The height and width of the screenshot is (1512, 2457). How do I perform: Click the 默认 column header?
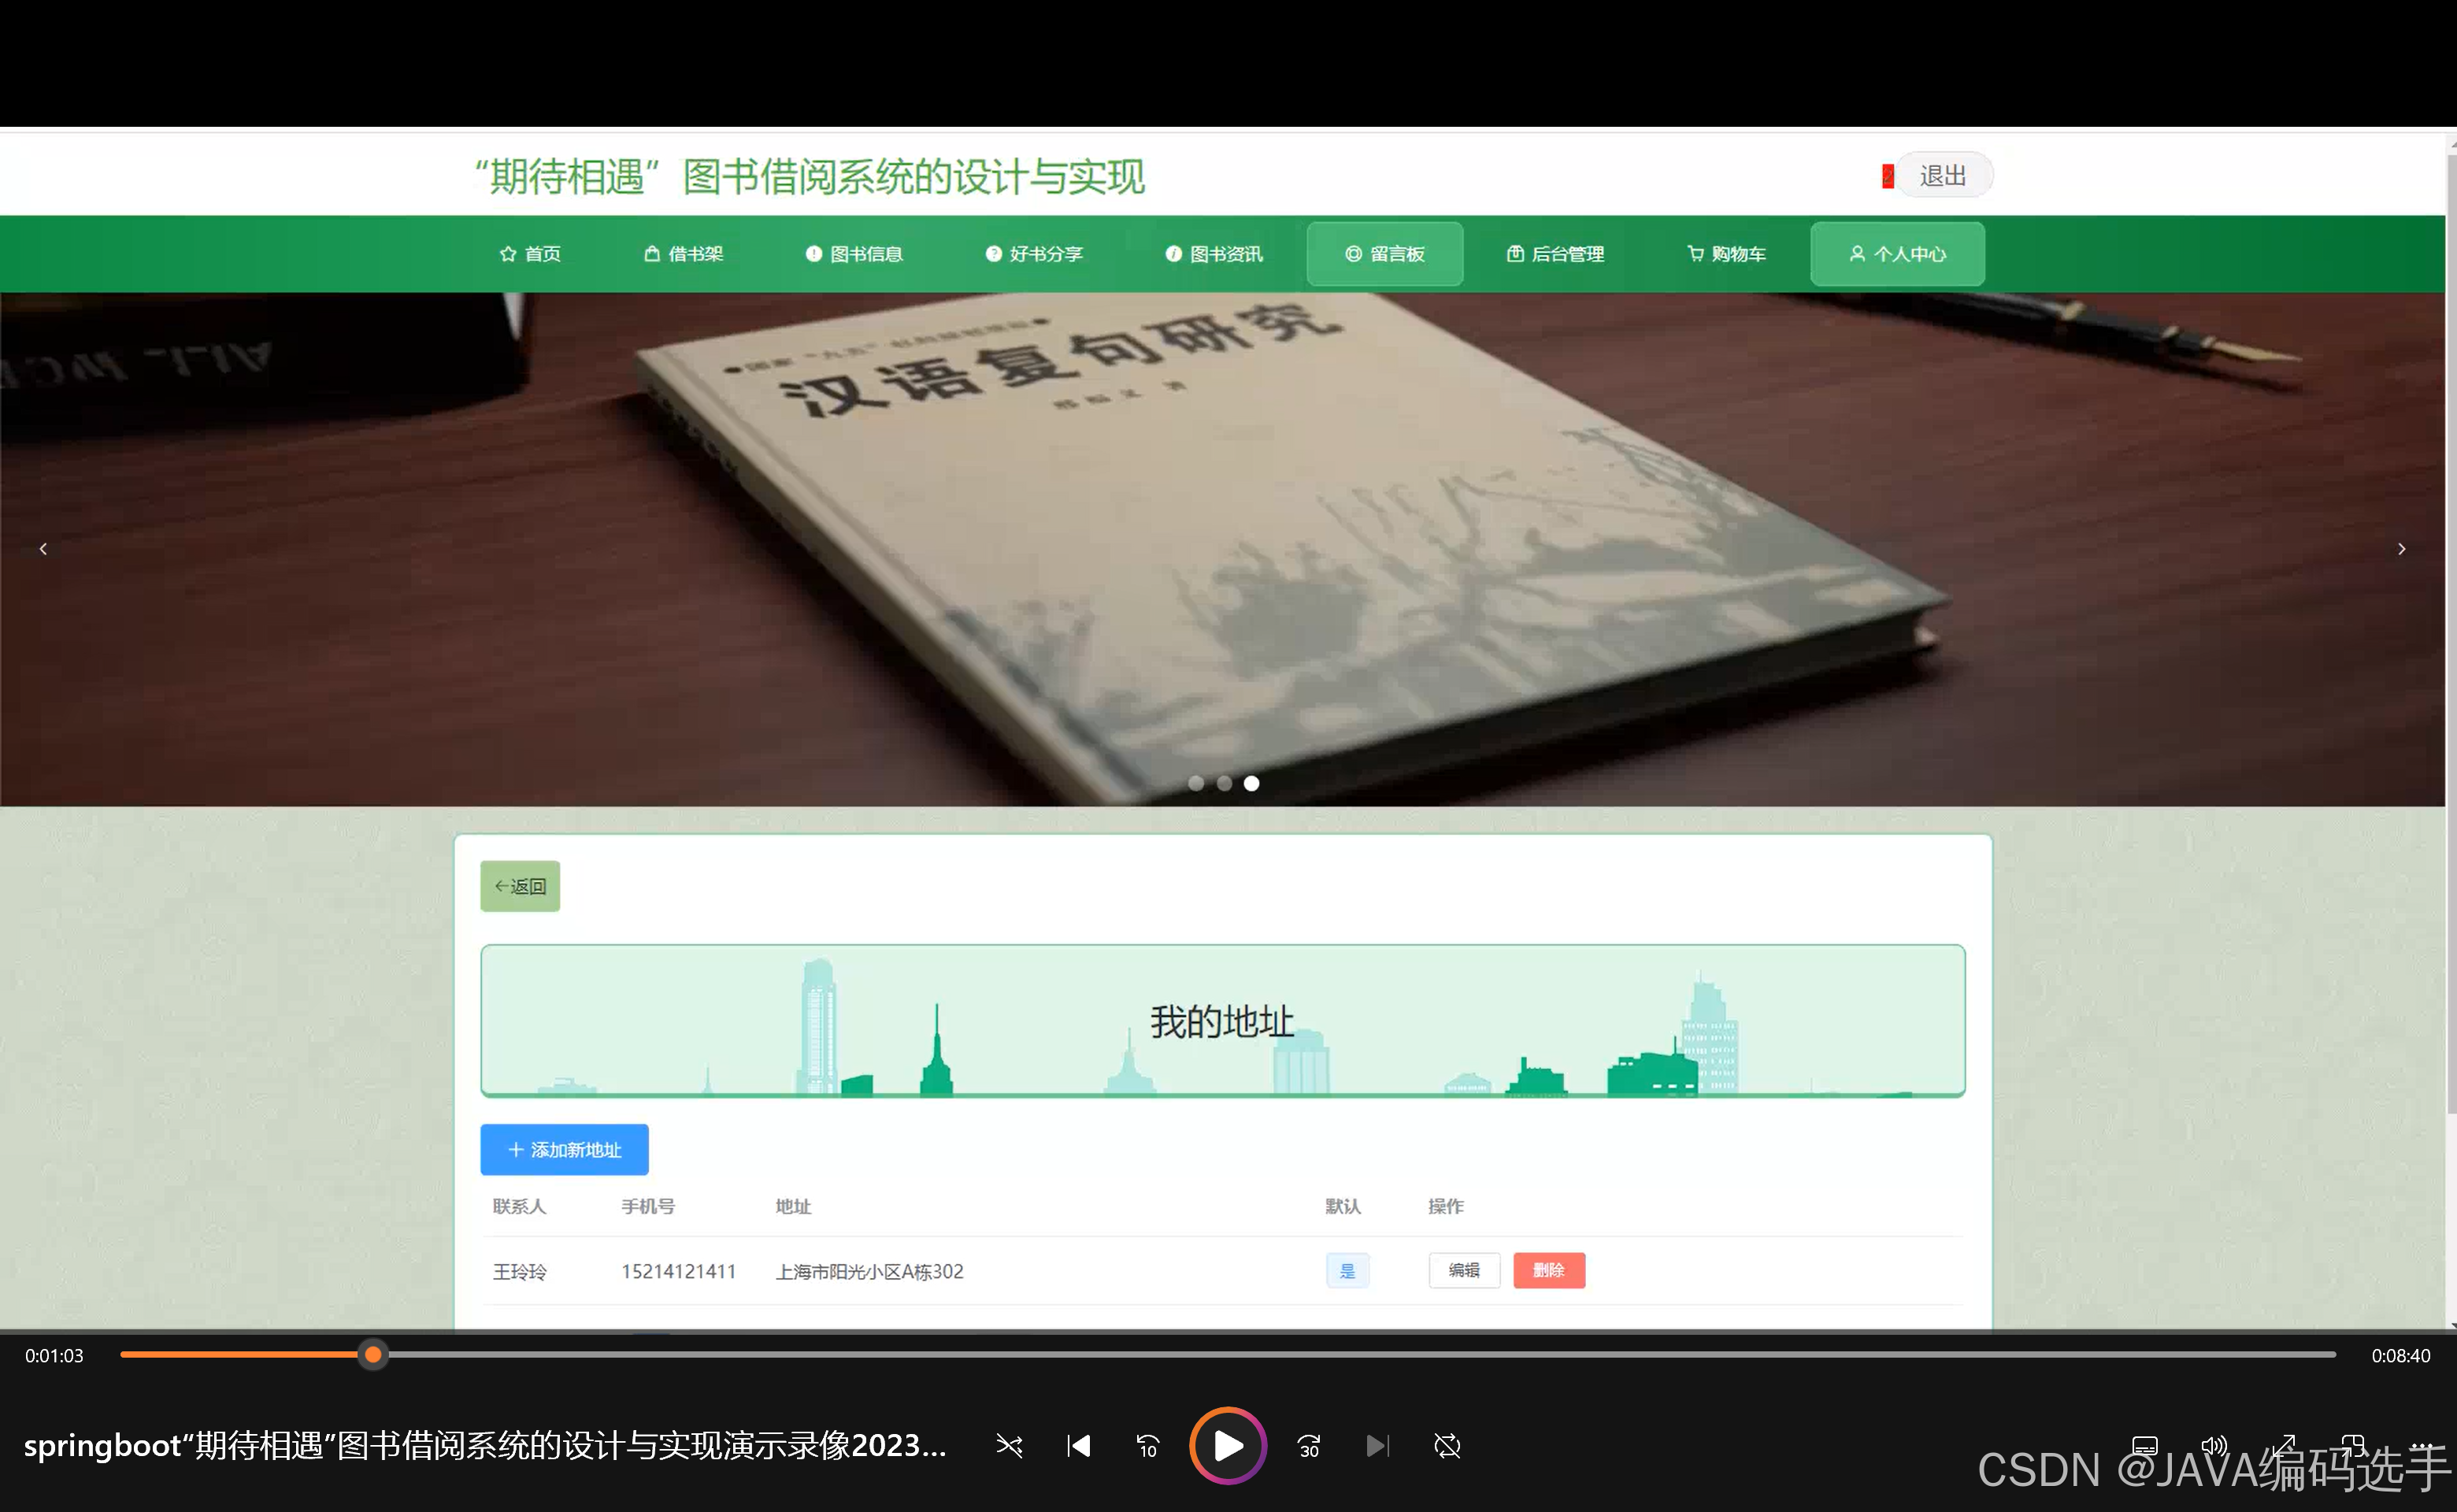(x=1343, y=1206)
